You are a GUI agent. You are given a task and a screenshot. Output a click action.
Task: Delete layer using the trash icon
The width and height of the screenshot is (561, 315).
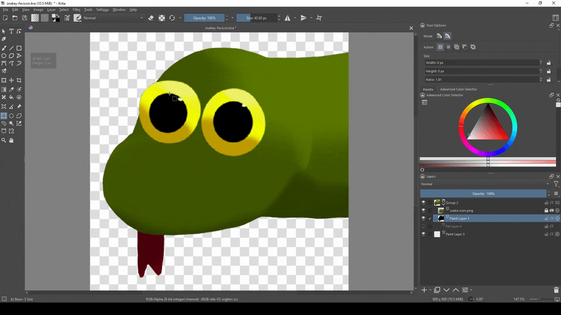(x=556, y=290)
